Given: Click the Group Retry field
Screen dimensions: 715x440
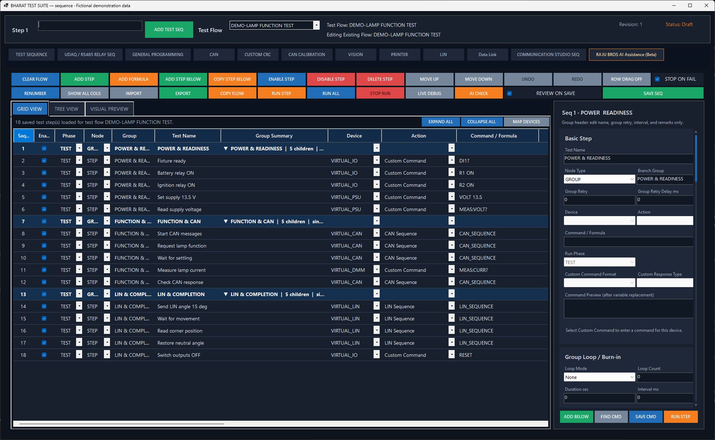Looking at the screenshot, I should 599,200.
